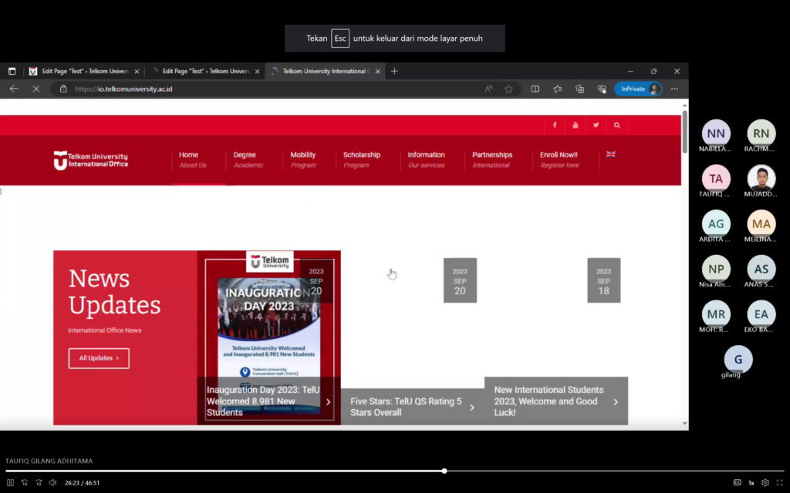The image size is (790, 493).
Task: Select participant avatar AG Ardita
Action: click(x=716, y=224)
